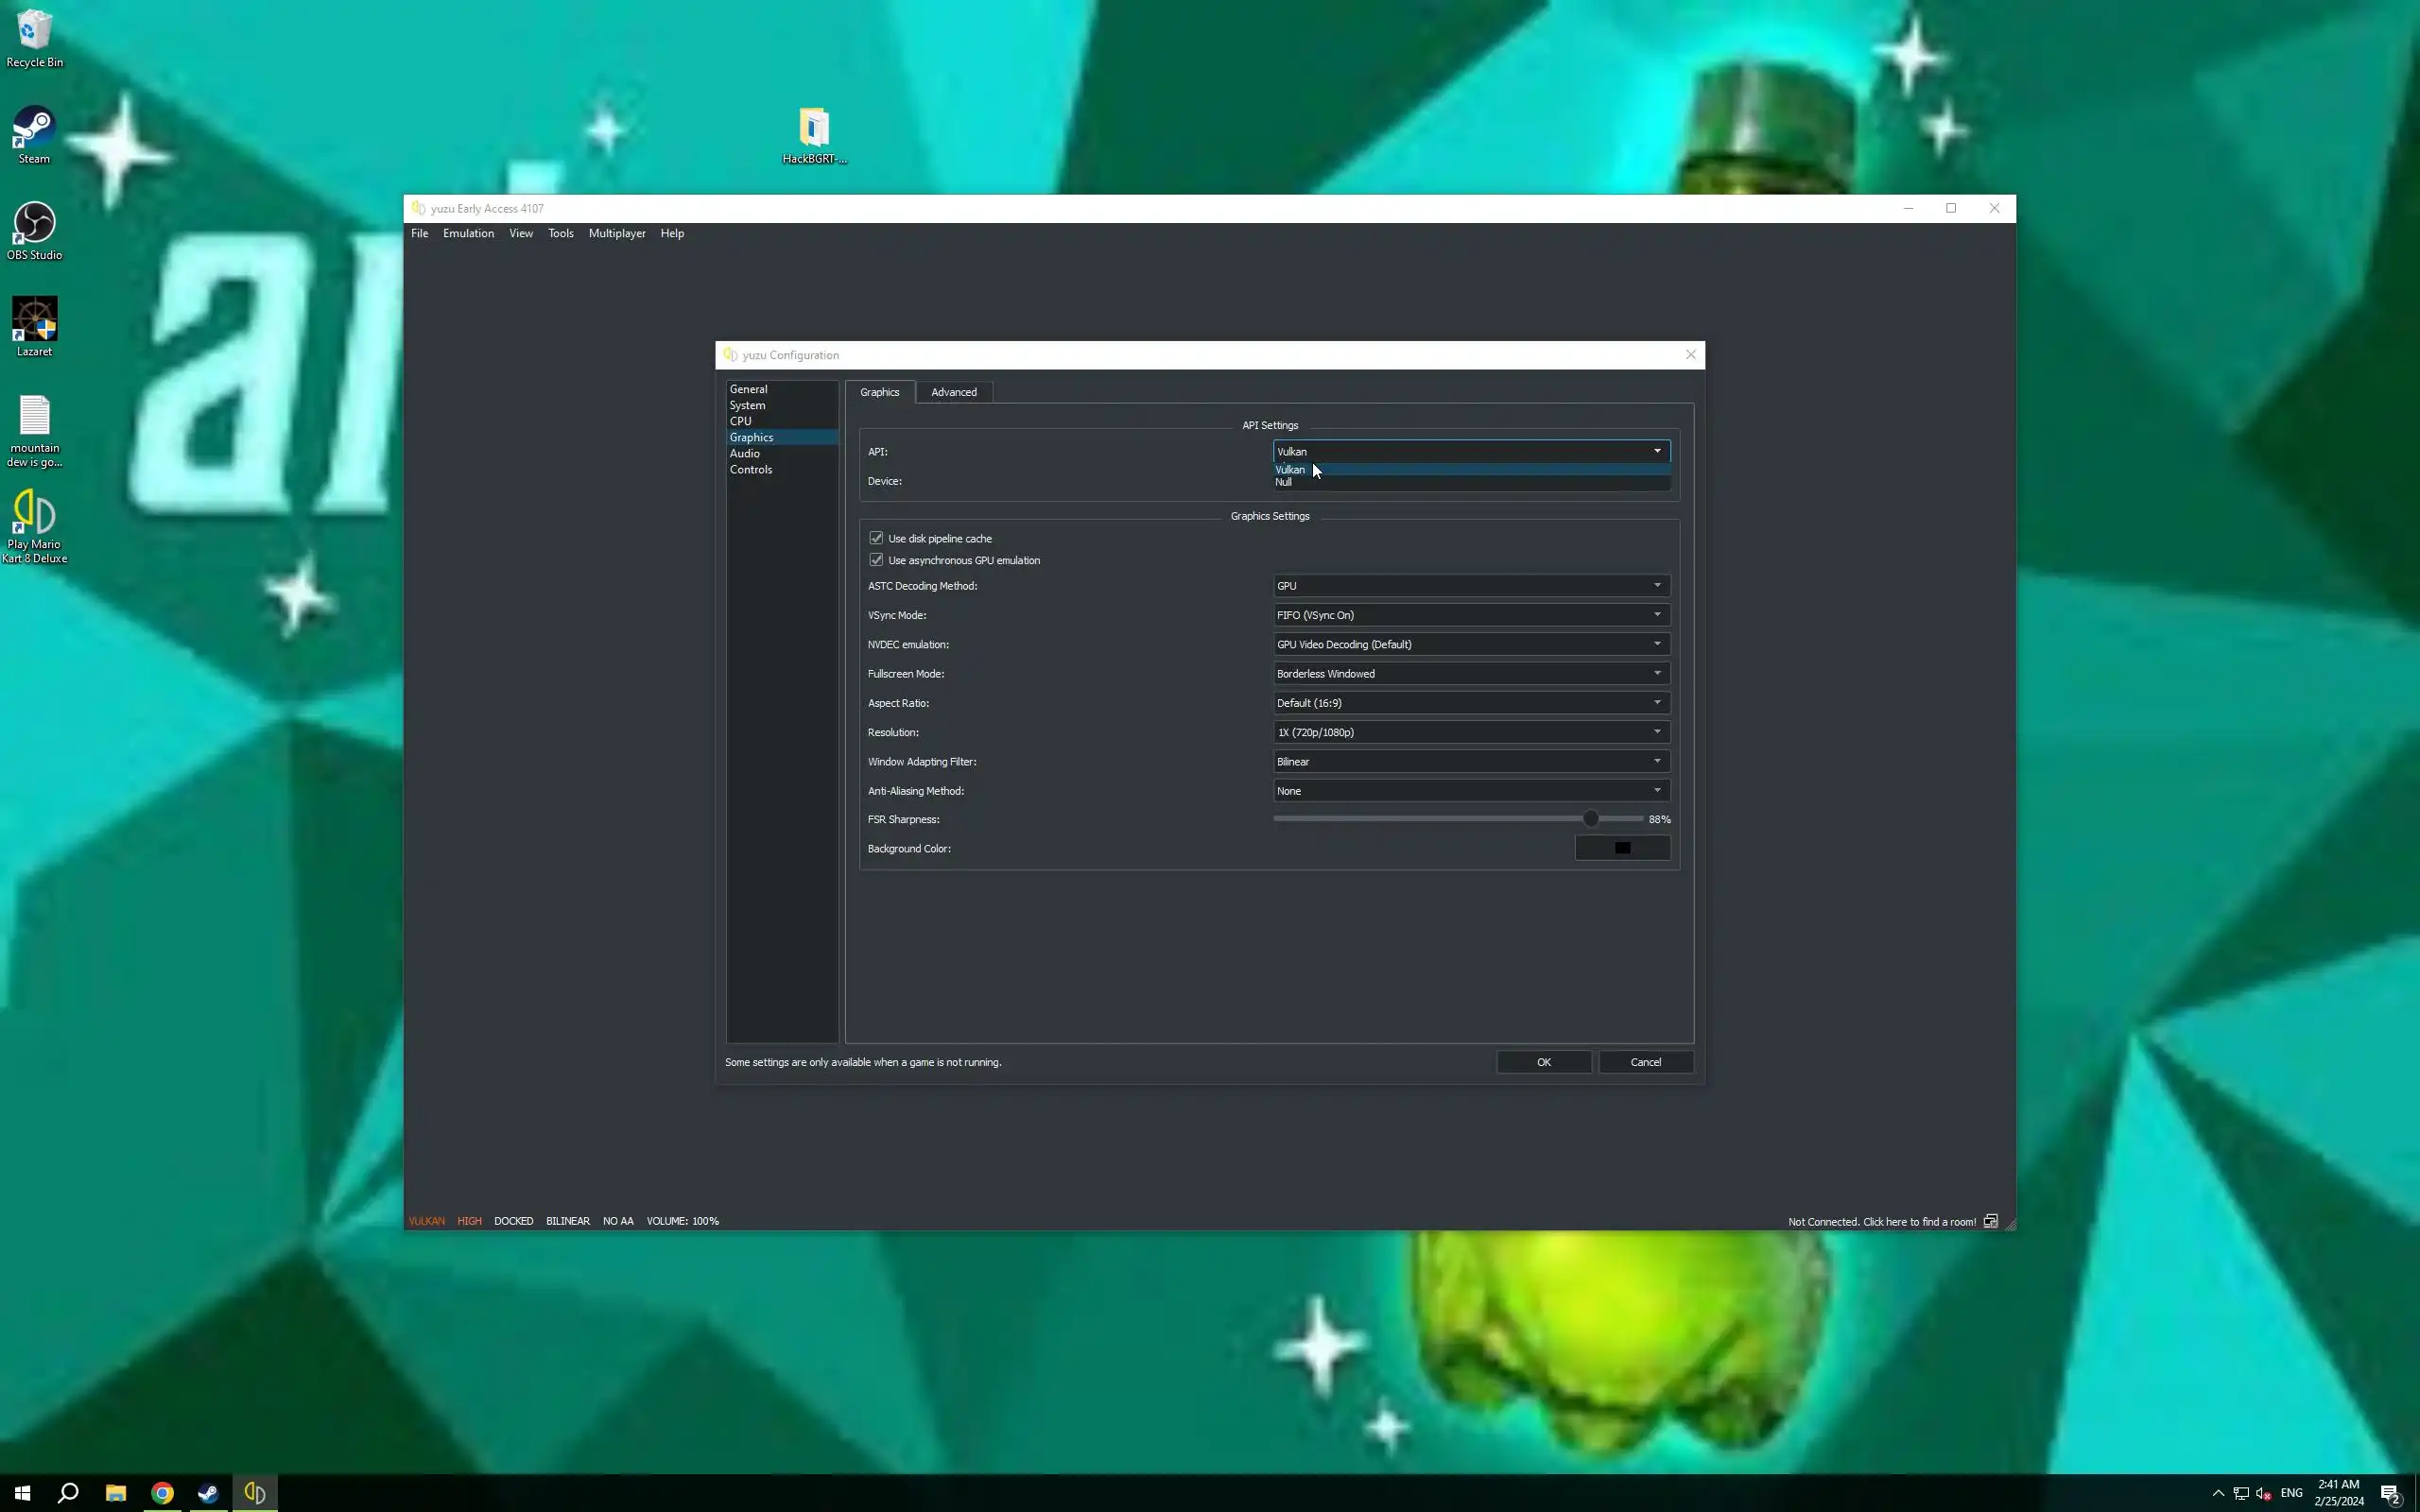Screen dimensions: 2420x1512
Task: Toggle Use disk pipeline cache checkbox
Action: [x=876, y=538]
